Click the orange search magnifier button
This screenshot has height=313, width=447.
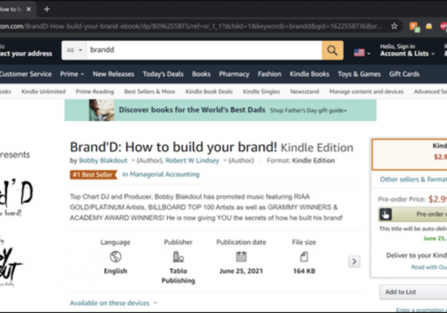(x=332, y=51)
